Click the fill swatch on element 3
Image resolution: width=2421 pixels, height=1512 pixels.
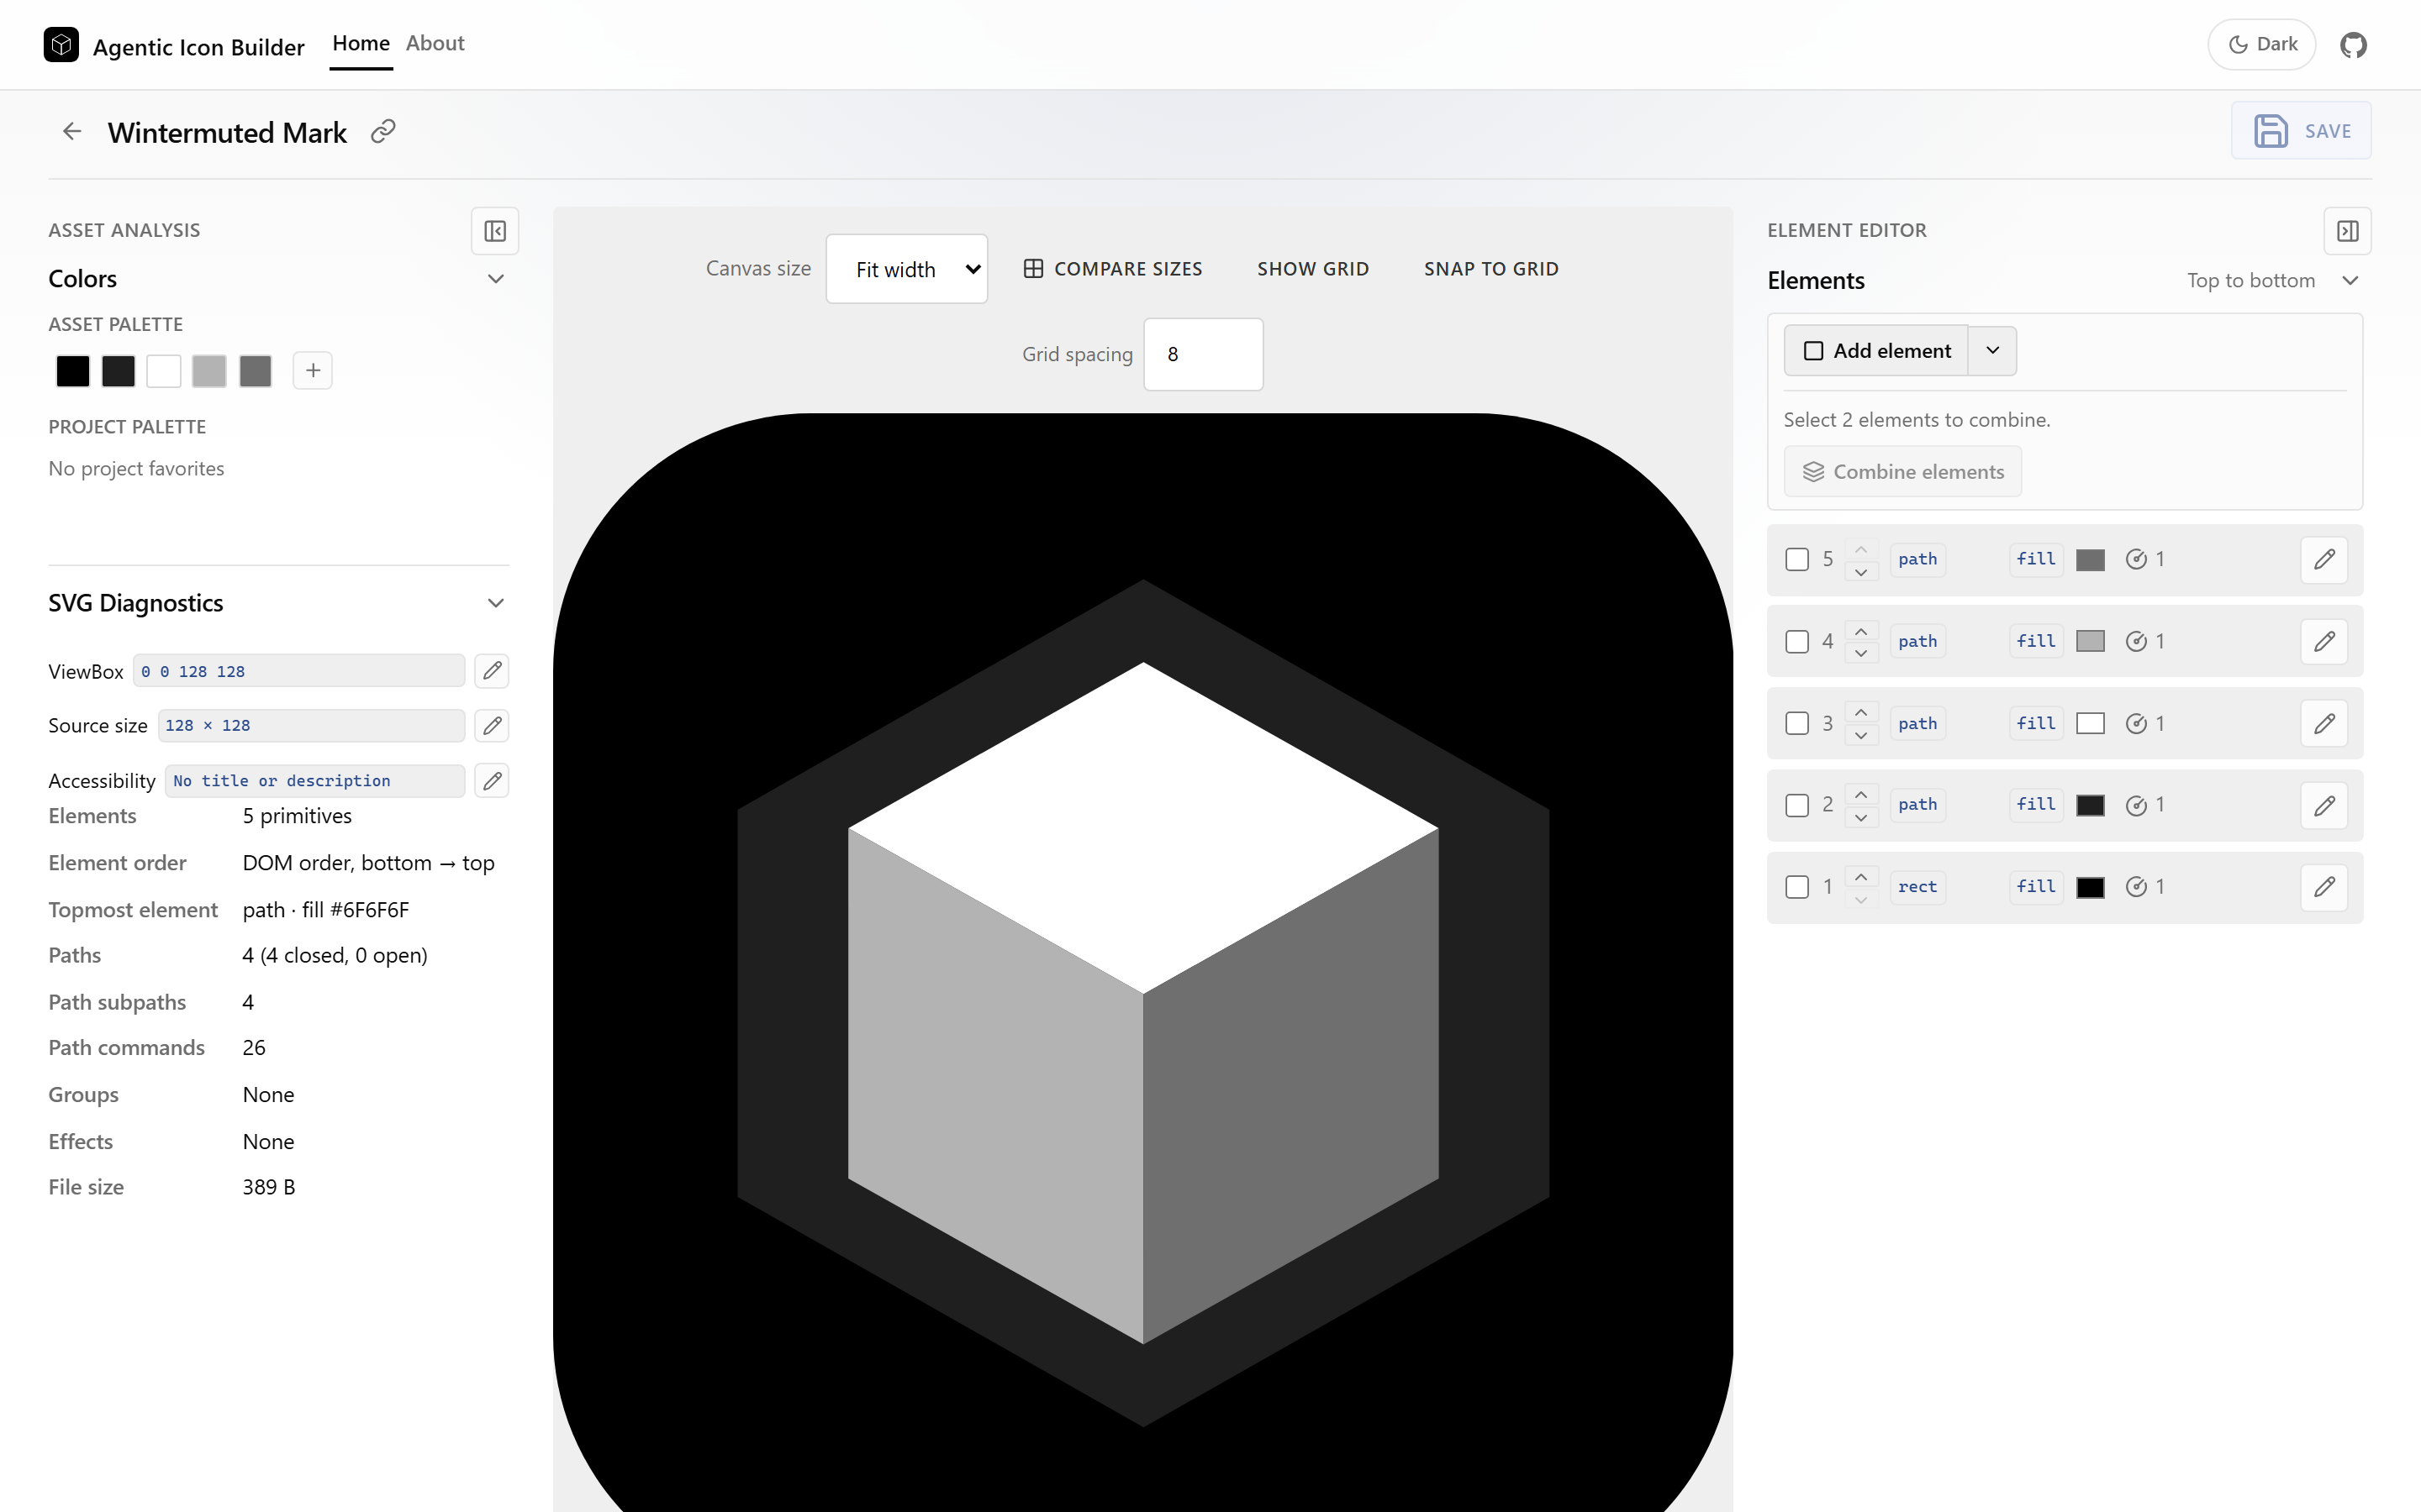tap(2090, 723)
